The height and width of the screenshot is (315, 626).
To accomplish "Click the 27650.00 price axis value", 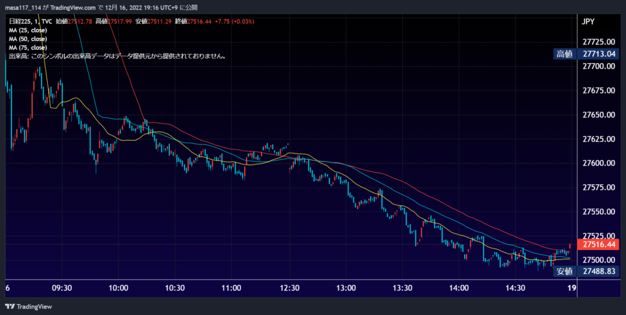I will coord(599,115).
